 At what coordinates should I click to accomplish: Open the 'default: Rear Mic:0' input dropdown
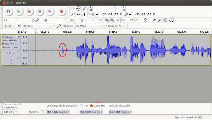tap(83, 26)
